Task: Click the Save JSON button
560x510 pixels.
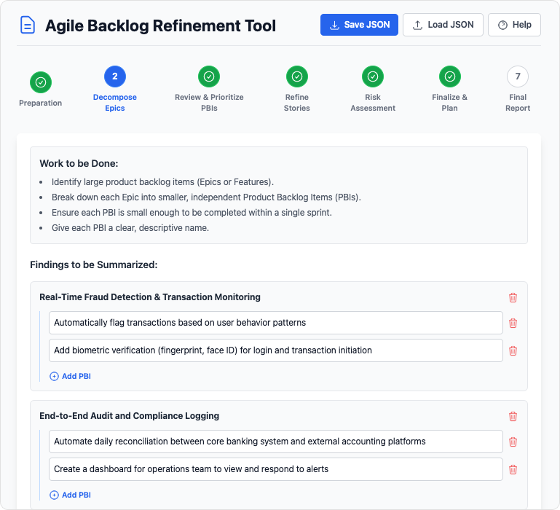Action: (359, 25)
